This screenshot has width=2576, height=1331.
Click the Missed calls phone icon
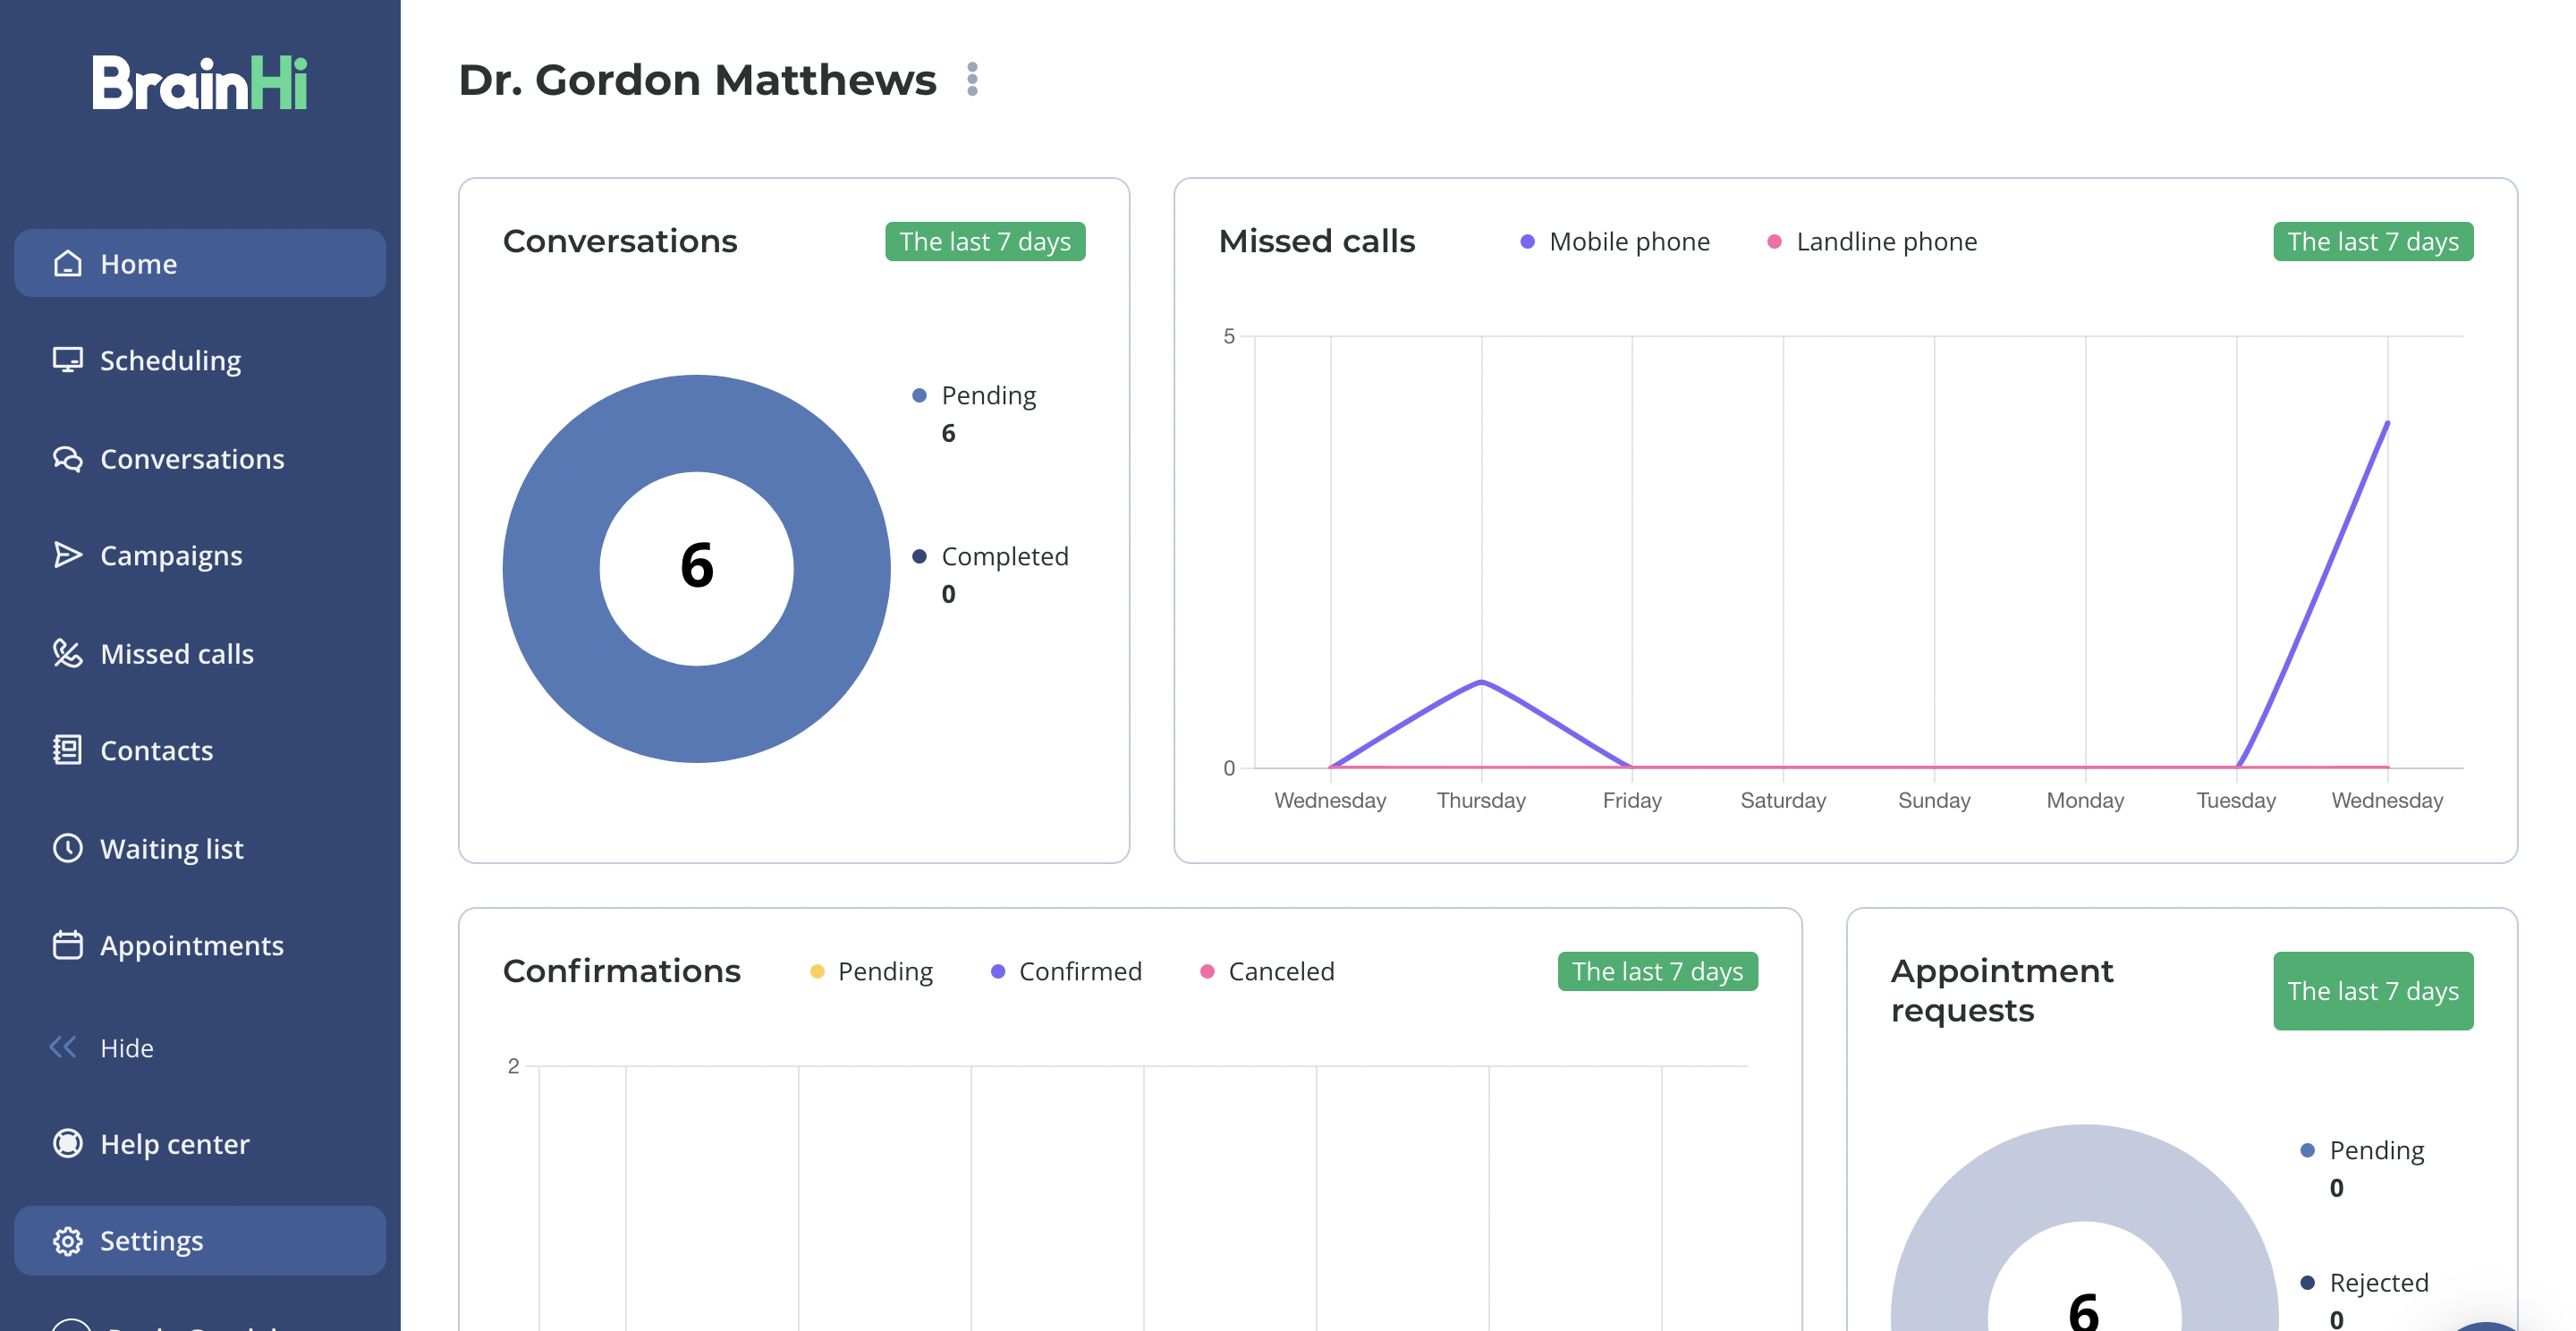[67, 653]
